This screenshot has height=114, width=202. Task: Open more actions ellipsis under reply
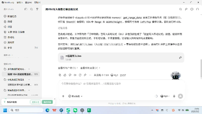tap(90, 75)
